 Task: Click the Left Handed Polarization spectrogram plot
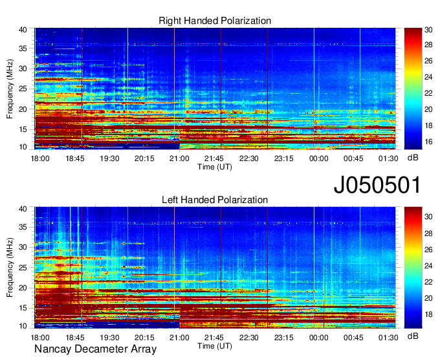(x=215, y=268)
